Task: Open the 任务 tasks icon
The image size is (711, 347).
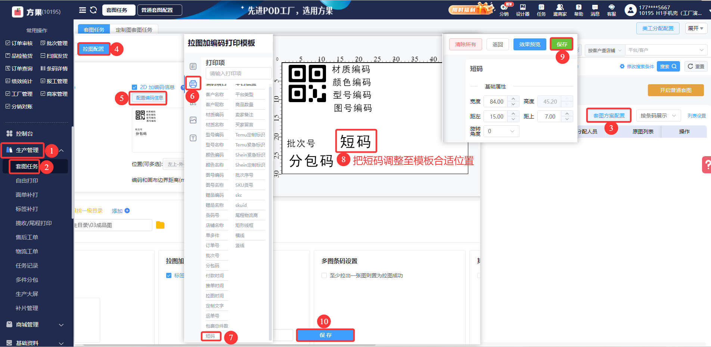Action: tap(541, 10)
